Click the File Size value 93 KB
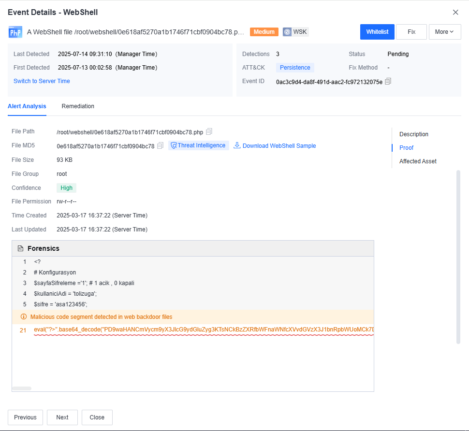This screenshot has height=431, width=469. point(65,160)
